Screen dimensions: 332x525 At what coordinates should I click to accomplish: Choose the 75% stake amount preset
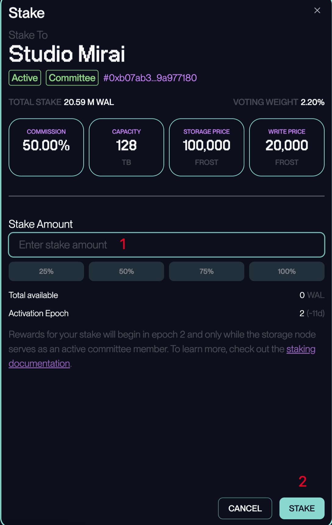pos(207,271)
